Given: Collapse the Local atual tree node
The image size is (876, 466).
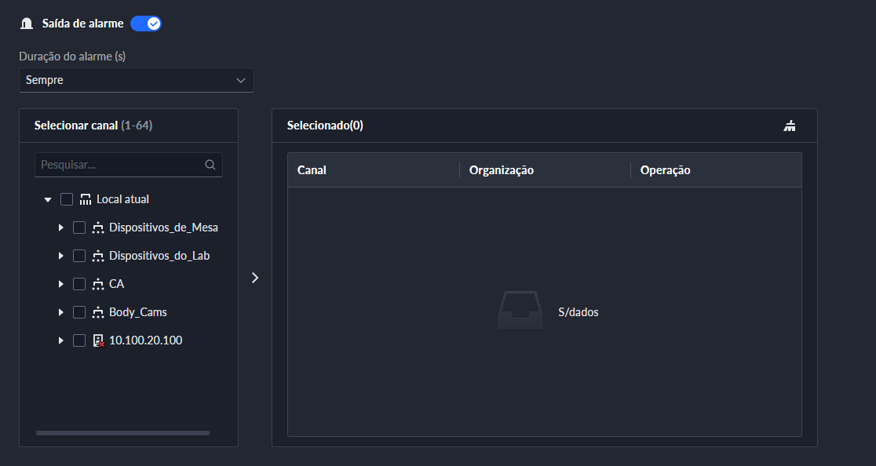Looking at the screenshot, I should pos(48,199).
